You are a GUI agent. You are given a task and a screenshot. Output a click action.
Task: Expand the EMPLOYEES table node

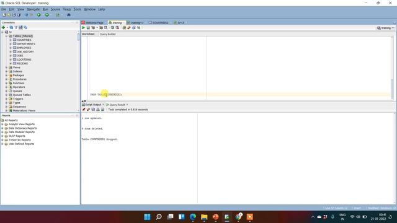[x=11, y=48]
